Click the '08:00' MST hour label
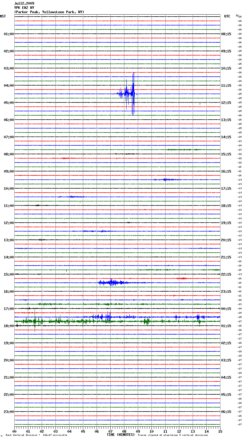 (x=9, y=154)
